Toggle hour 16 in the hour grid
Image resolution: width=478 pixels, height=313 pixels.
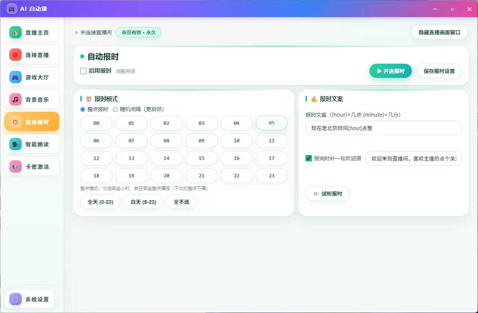[x=237, y=158]
